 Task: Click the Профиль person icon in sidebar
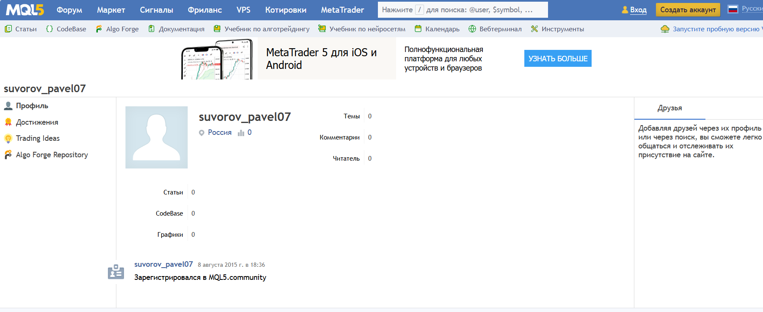click(x=8, y=106)
